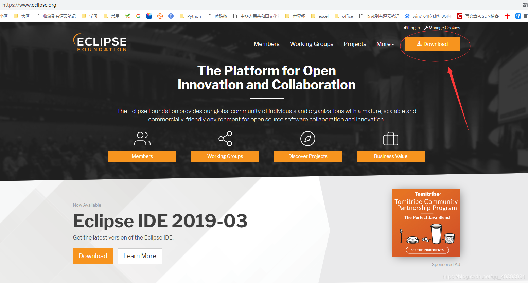
Task: Open the 学习 bookmark folder
Action: [90, 16]
